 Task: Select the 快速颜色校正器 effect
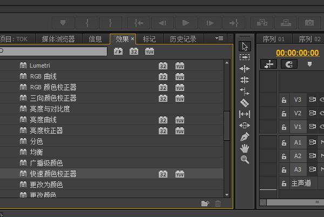pos(112,174)
